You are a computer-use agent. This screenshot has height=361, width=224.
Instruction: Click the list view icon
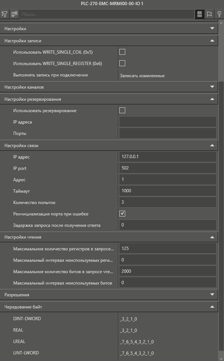point(199,14)
